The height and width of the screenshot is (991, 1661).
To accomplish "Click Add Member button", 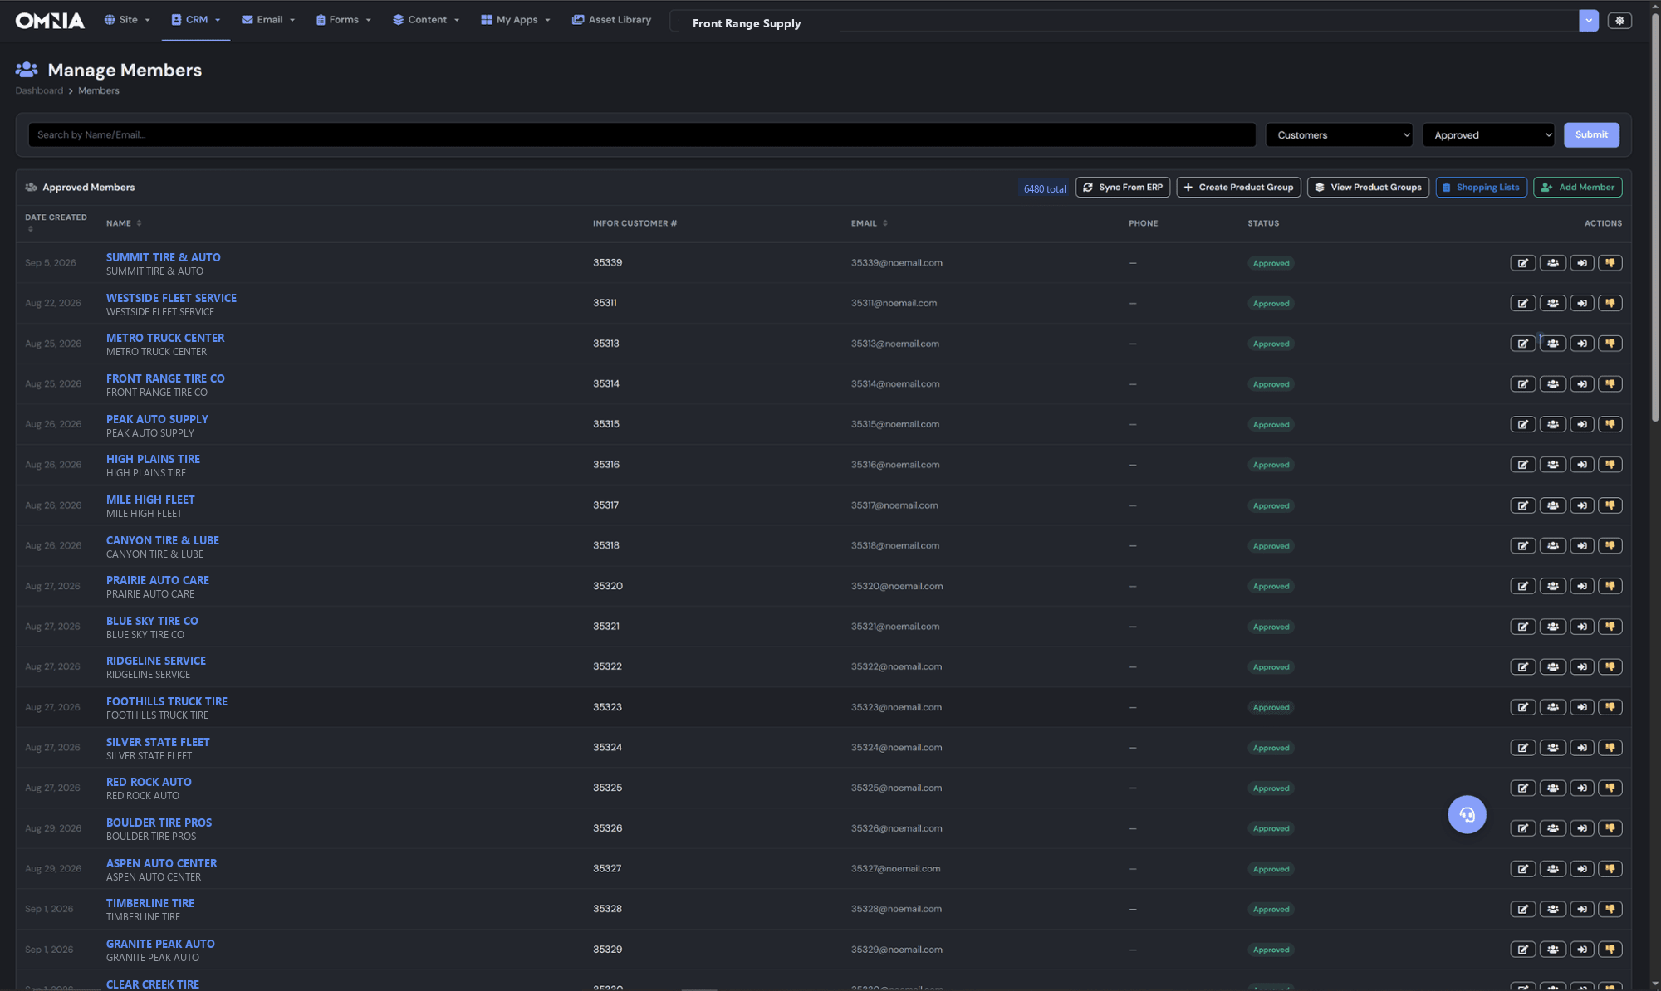I will pos(1577,188).
